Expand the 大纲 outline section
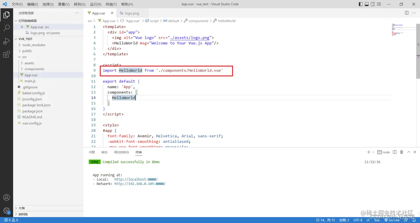Screen dimensions: 420x223 [48, 208]
